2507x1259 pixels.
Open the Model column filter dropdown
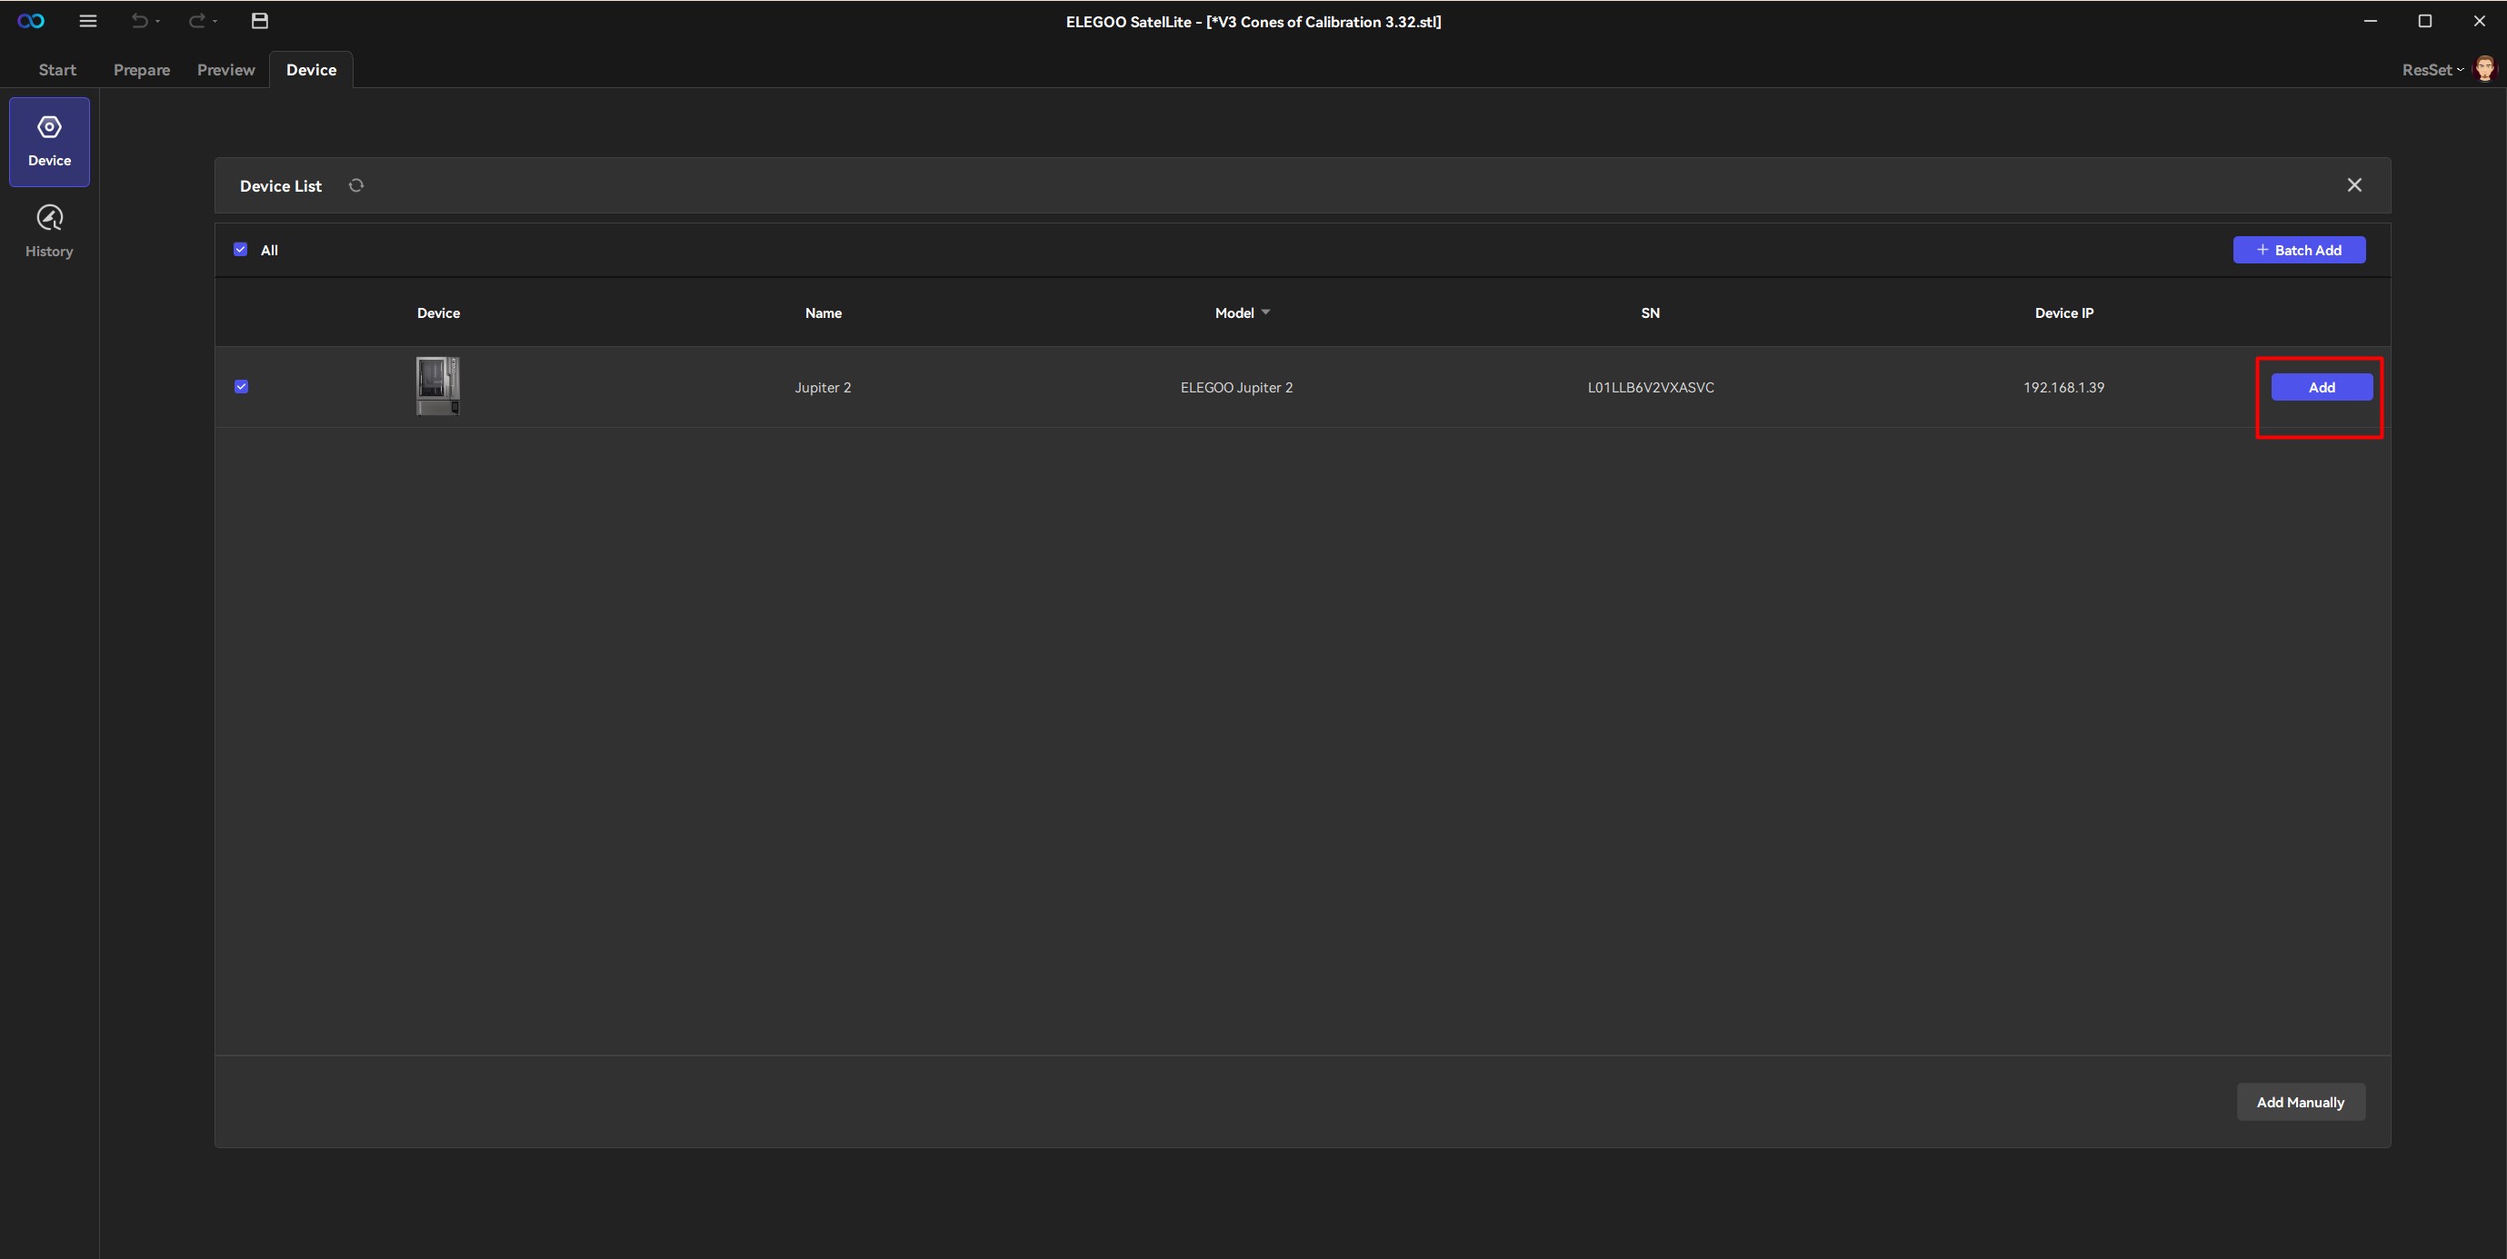point(1265,312)
